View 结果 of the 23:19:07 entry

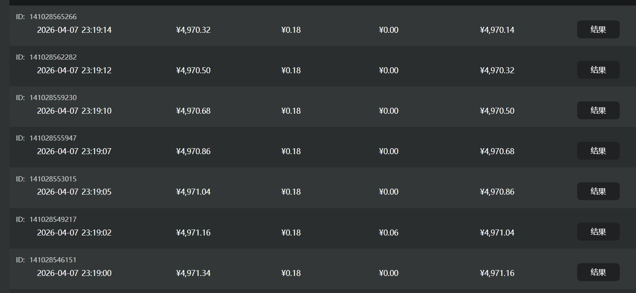click(598, 151)
